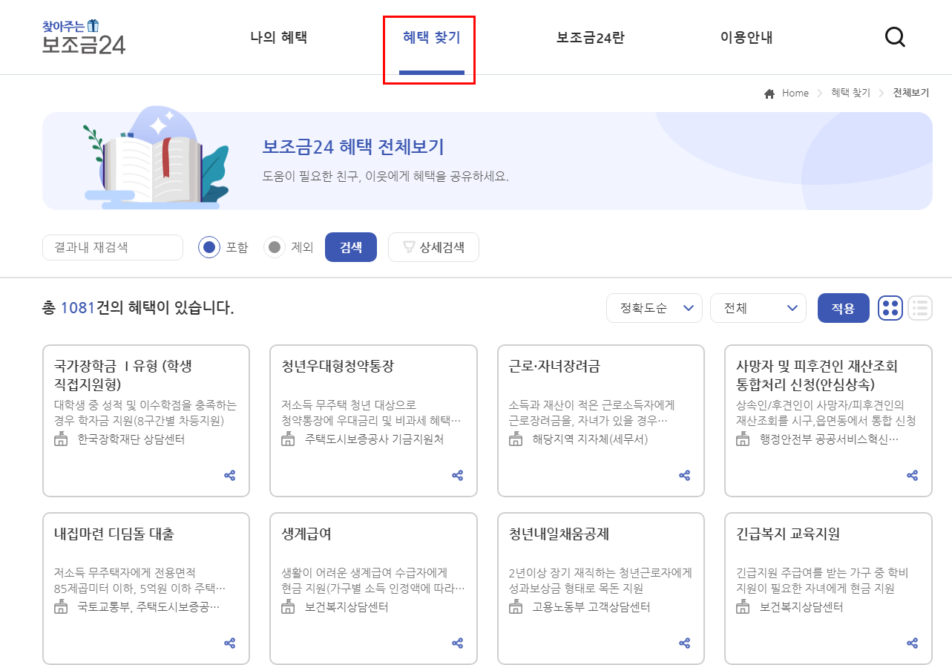Switch to list view
The width and height of the screenshot is (952, 665).
pyautogui.click(x=920, y=308)
